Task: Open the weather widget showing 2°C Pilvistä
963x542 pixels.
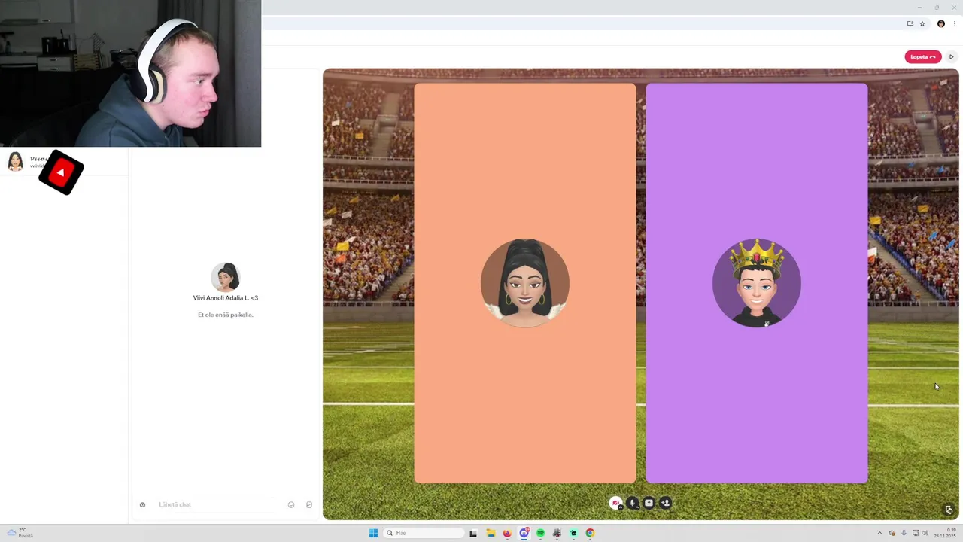Action: [x=20, y=533]
